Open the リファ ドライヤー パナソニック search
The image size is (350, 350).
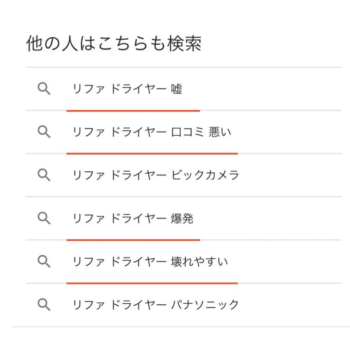click(x=183, y=305)
